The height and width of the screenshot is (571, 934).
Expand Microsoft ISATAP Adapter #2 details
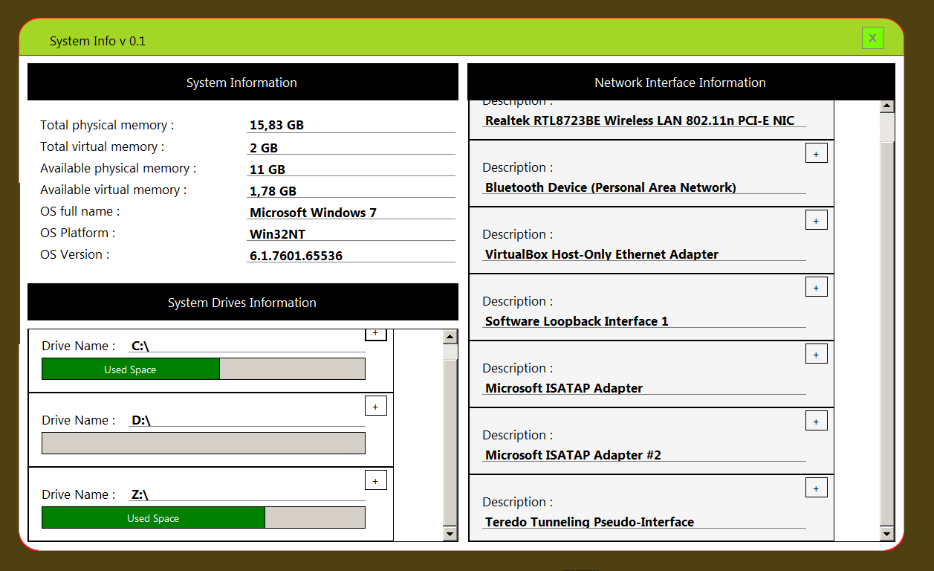click(816, 421)
